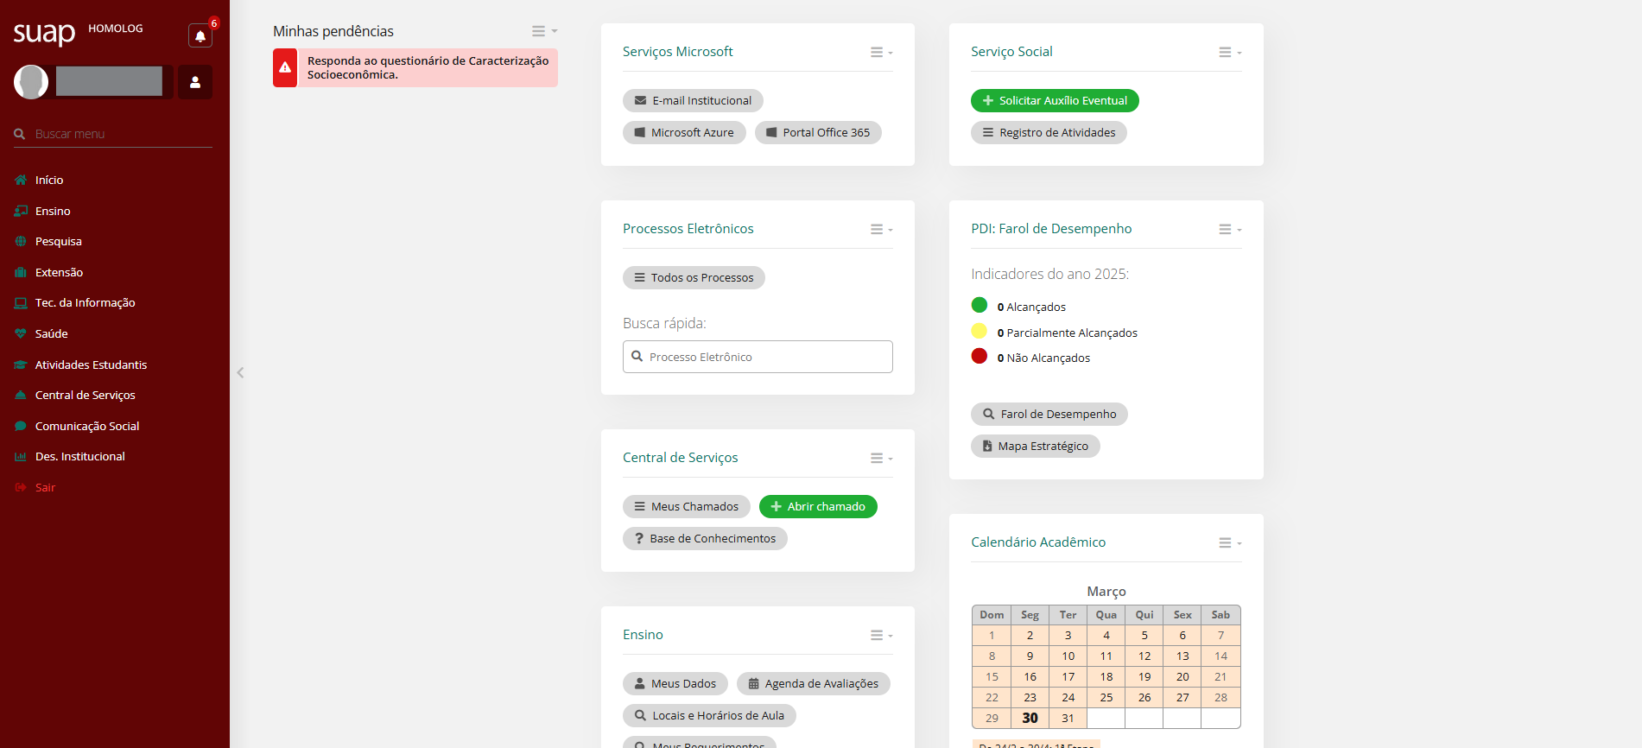Screen dimensions: 1642x748
Task: Click Solicitar Auxílio Eventual button
Action: tap(1054, 101)
